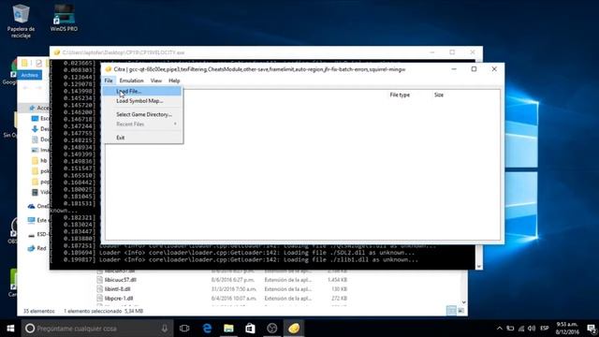Switch Explorer to details view icon
This screenshot has height=337, width=599.
451,311
